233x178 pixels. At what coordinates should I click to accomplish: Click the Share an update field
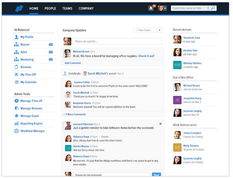coord(118,41)
